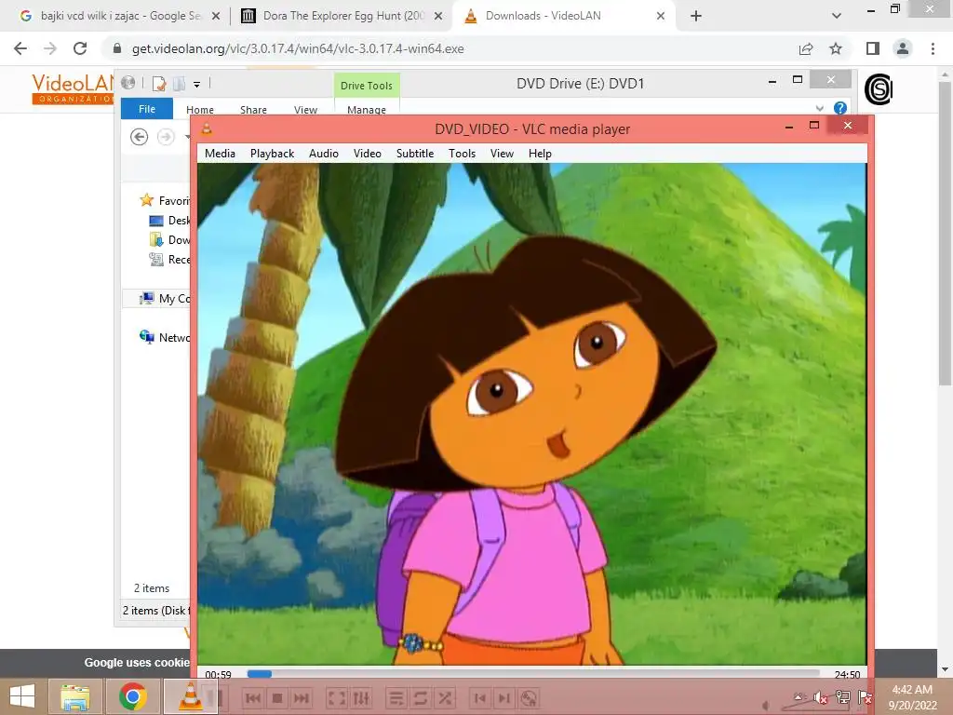Select Desktop in the Explorer navigation pane
The height and width of the screenshot is (715, 953).
point(169,220)
